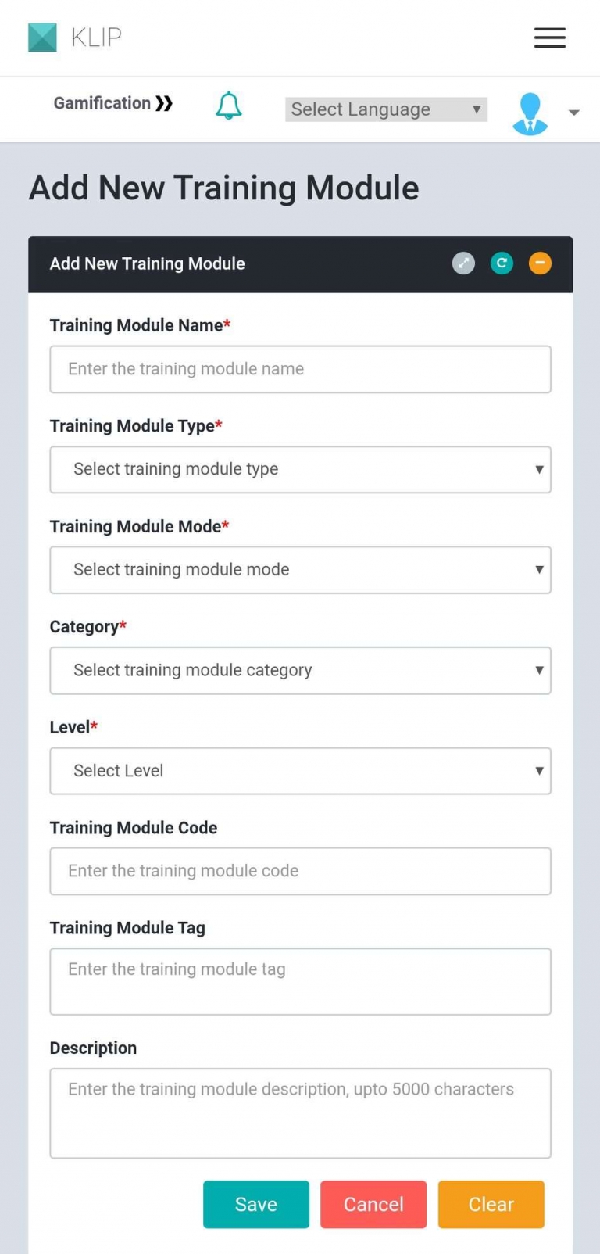Open the notifications bell

tap(229, 106)
